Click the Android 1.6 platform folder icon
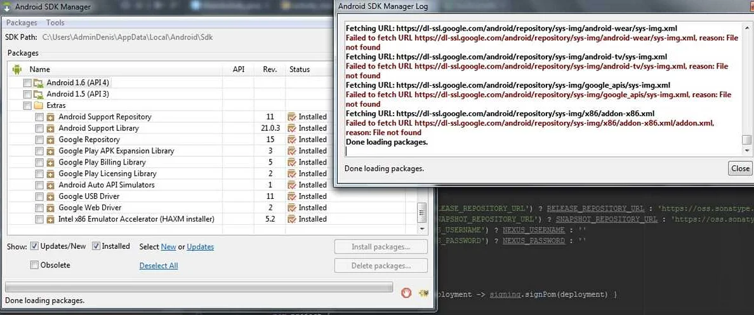Image resolution: width=754 pixels, height=315 pixels. pos(39,83)
